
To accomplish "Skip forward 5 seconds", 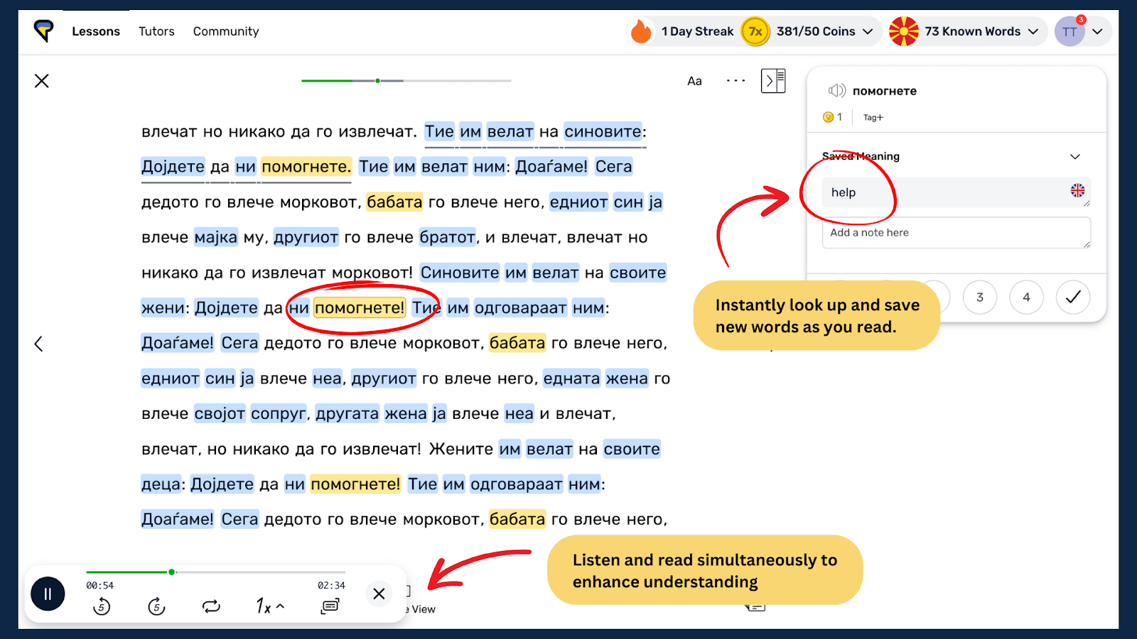I will (156, 606).
